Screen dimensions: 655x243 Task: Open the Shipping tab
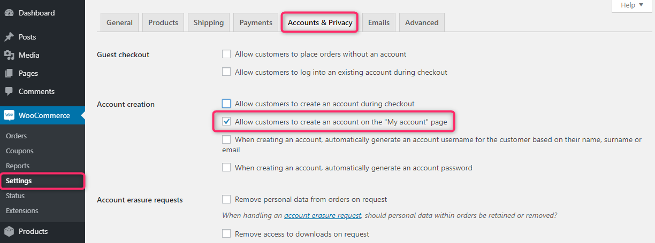209,22
